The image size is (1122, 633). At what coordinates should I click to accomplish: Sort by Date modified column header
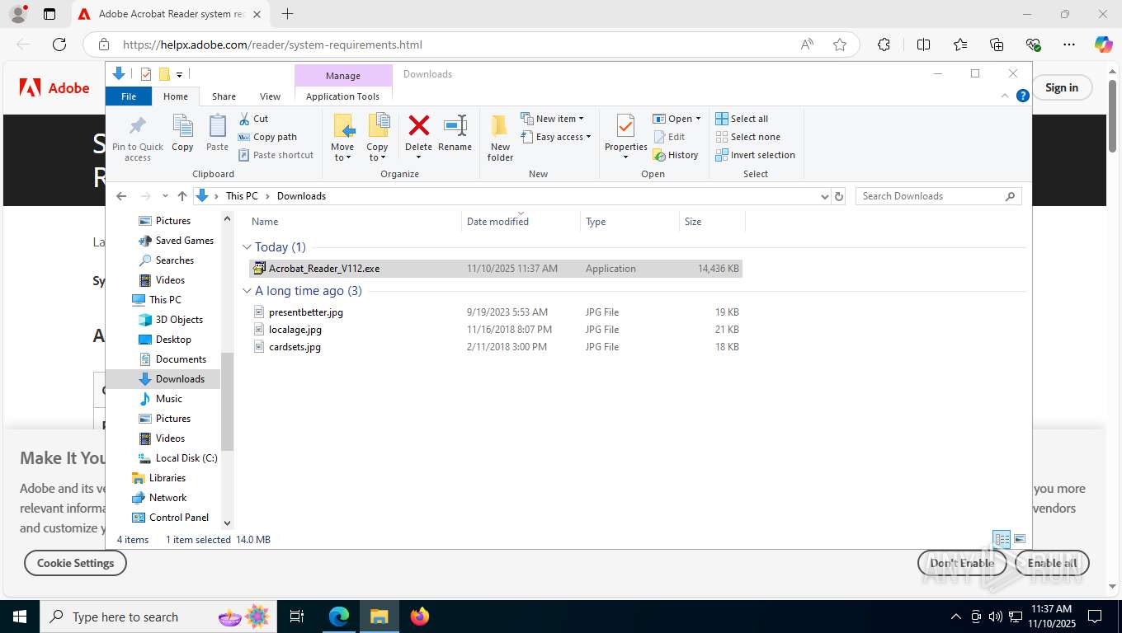(521, 221)
